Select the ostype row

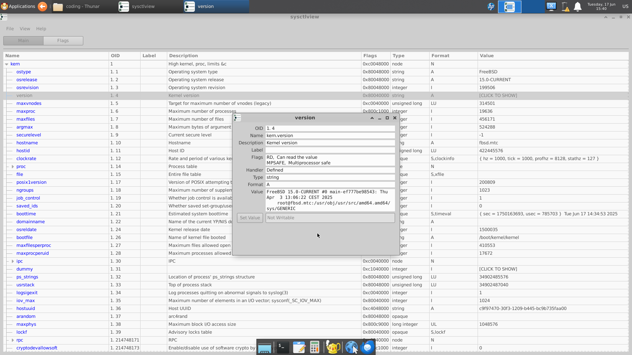click(x=316, y=72)
